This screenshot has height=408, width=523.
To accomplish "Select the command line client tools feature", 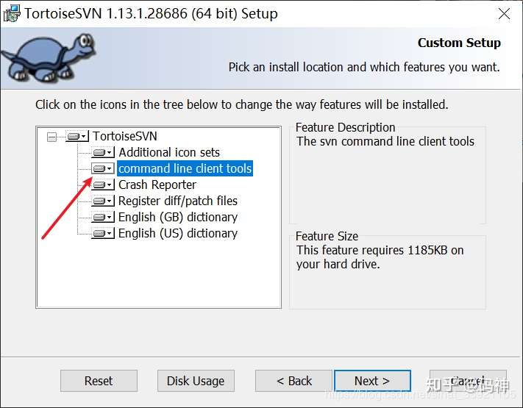I will click(185, 168).
